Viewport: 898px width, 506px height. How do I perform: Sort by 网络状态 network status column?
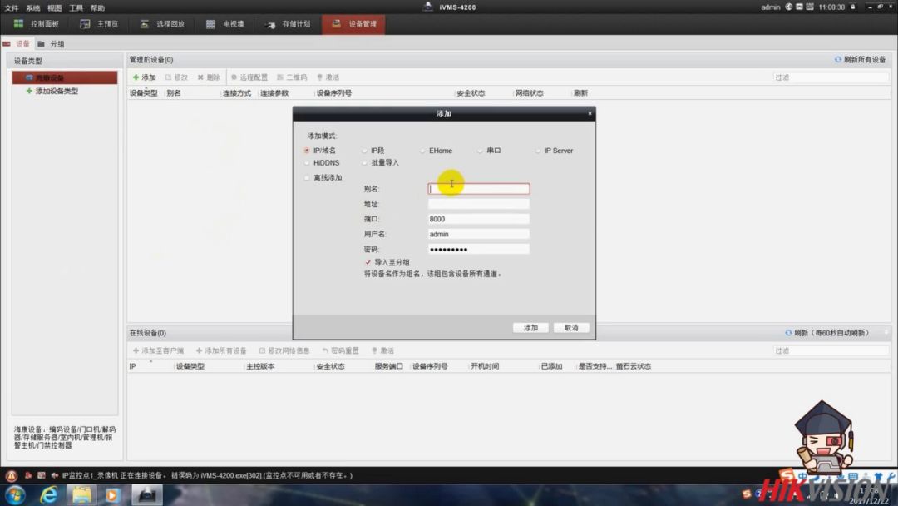click(x=529, y=93)
